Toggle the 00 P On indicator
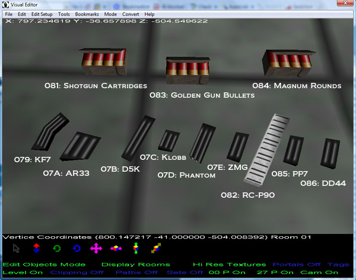Viewport: 356px width, 280px height. (x=227, y=272)
